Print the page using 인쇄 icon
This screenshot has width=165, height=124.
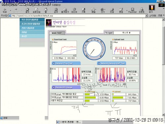point(112,11)
